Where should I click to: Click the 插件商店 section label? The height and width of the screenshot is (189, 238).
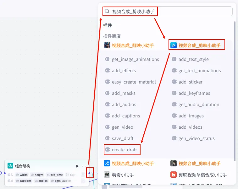pos(112,36)
